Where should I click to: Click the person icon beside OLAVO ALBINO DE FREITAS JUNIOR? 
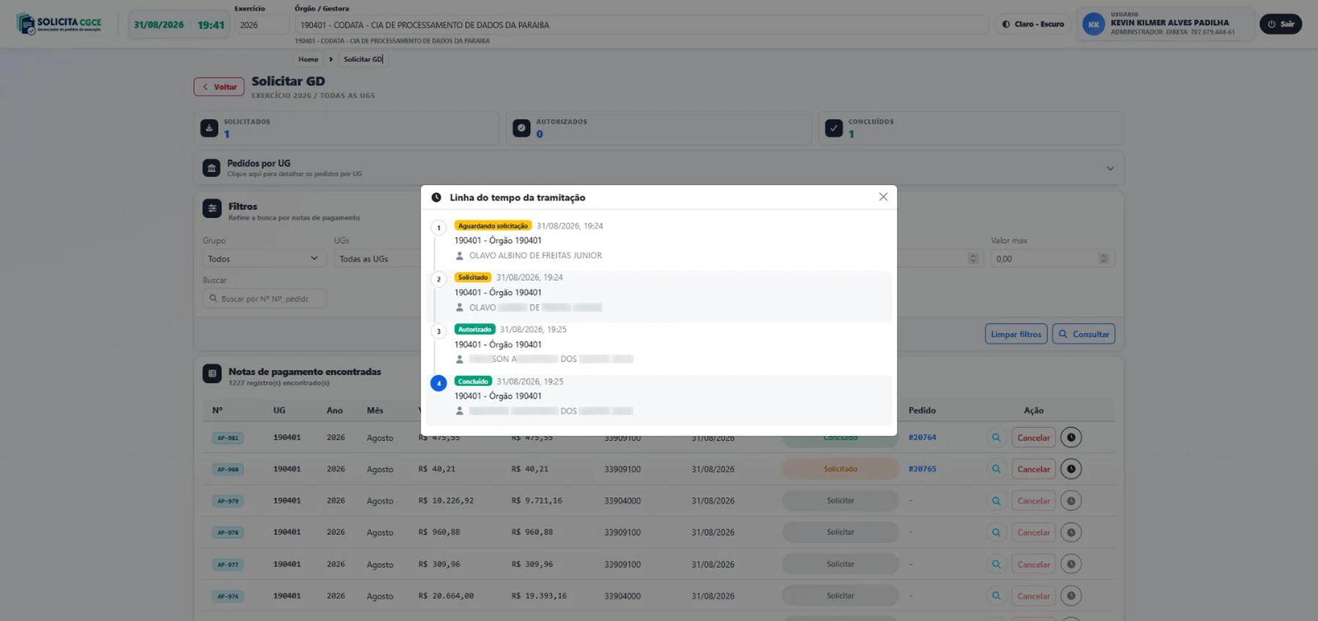pyautogui.click(x=459, y=256)
